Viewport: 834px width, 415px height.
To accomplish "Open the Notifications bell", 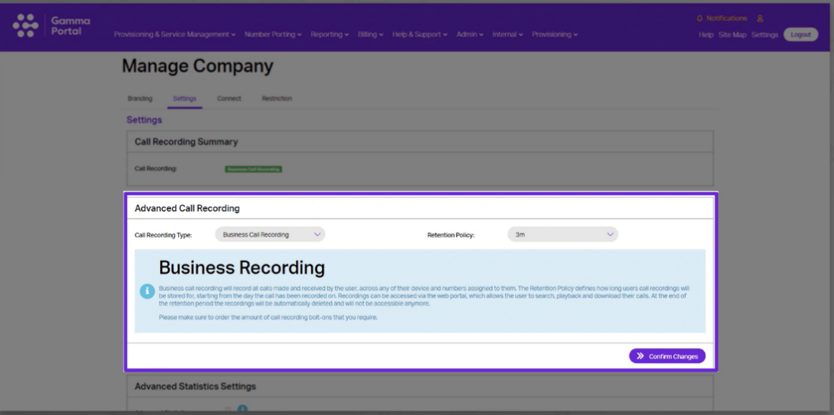I will coord(699,19).
